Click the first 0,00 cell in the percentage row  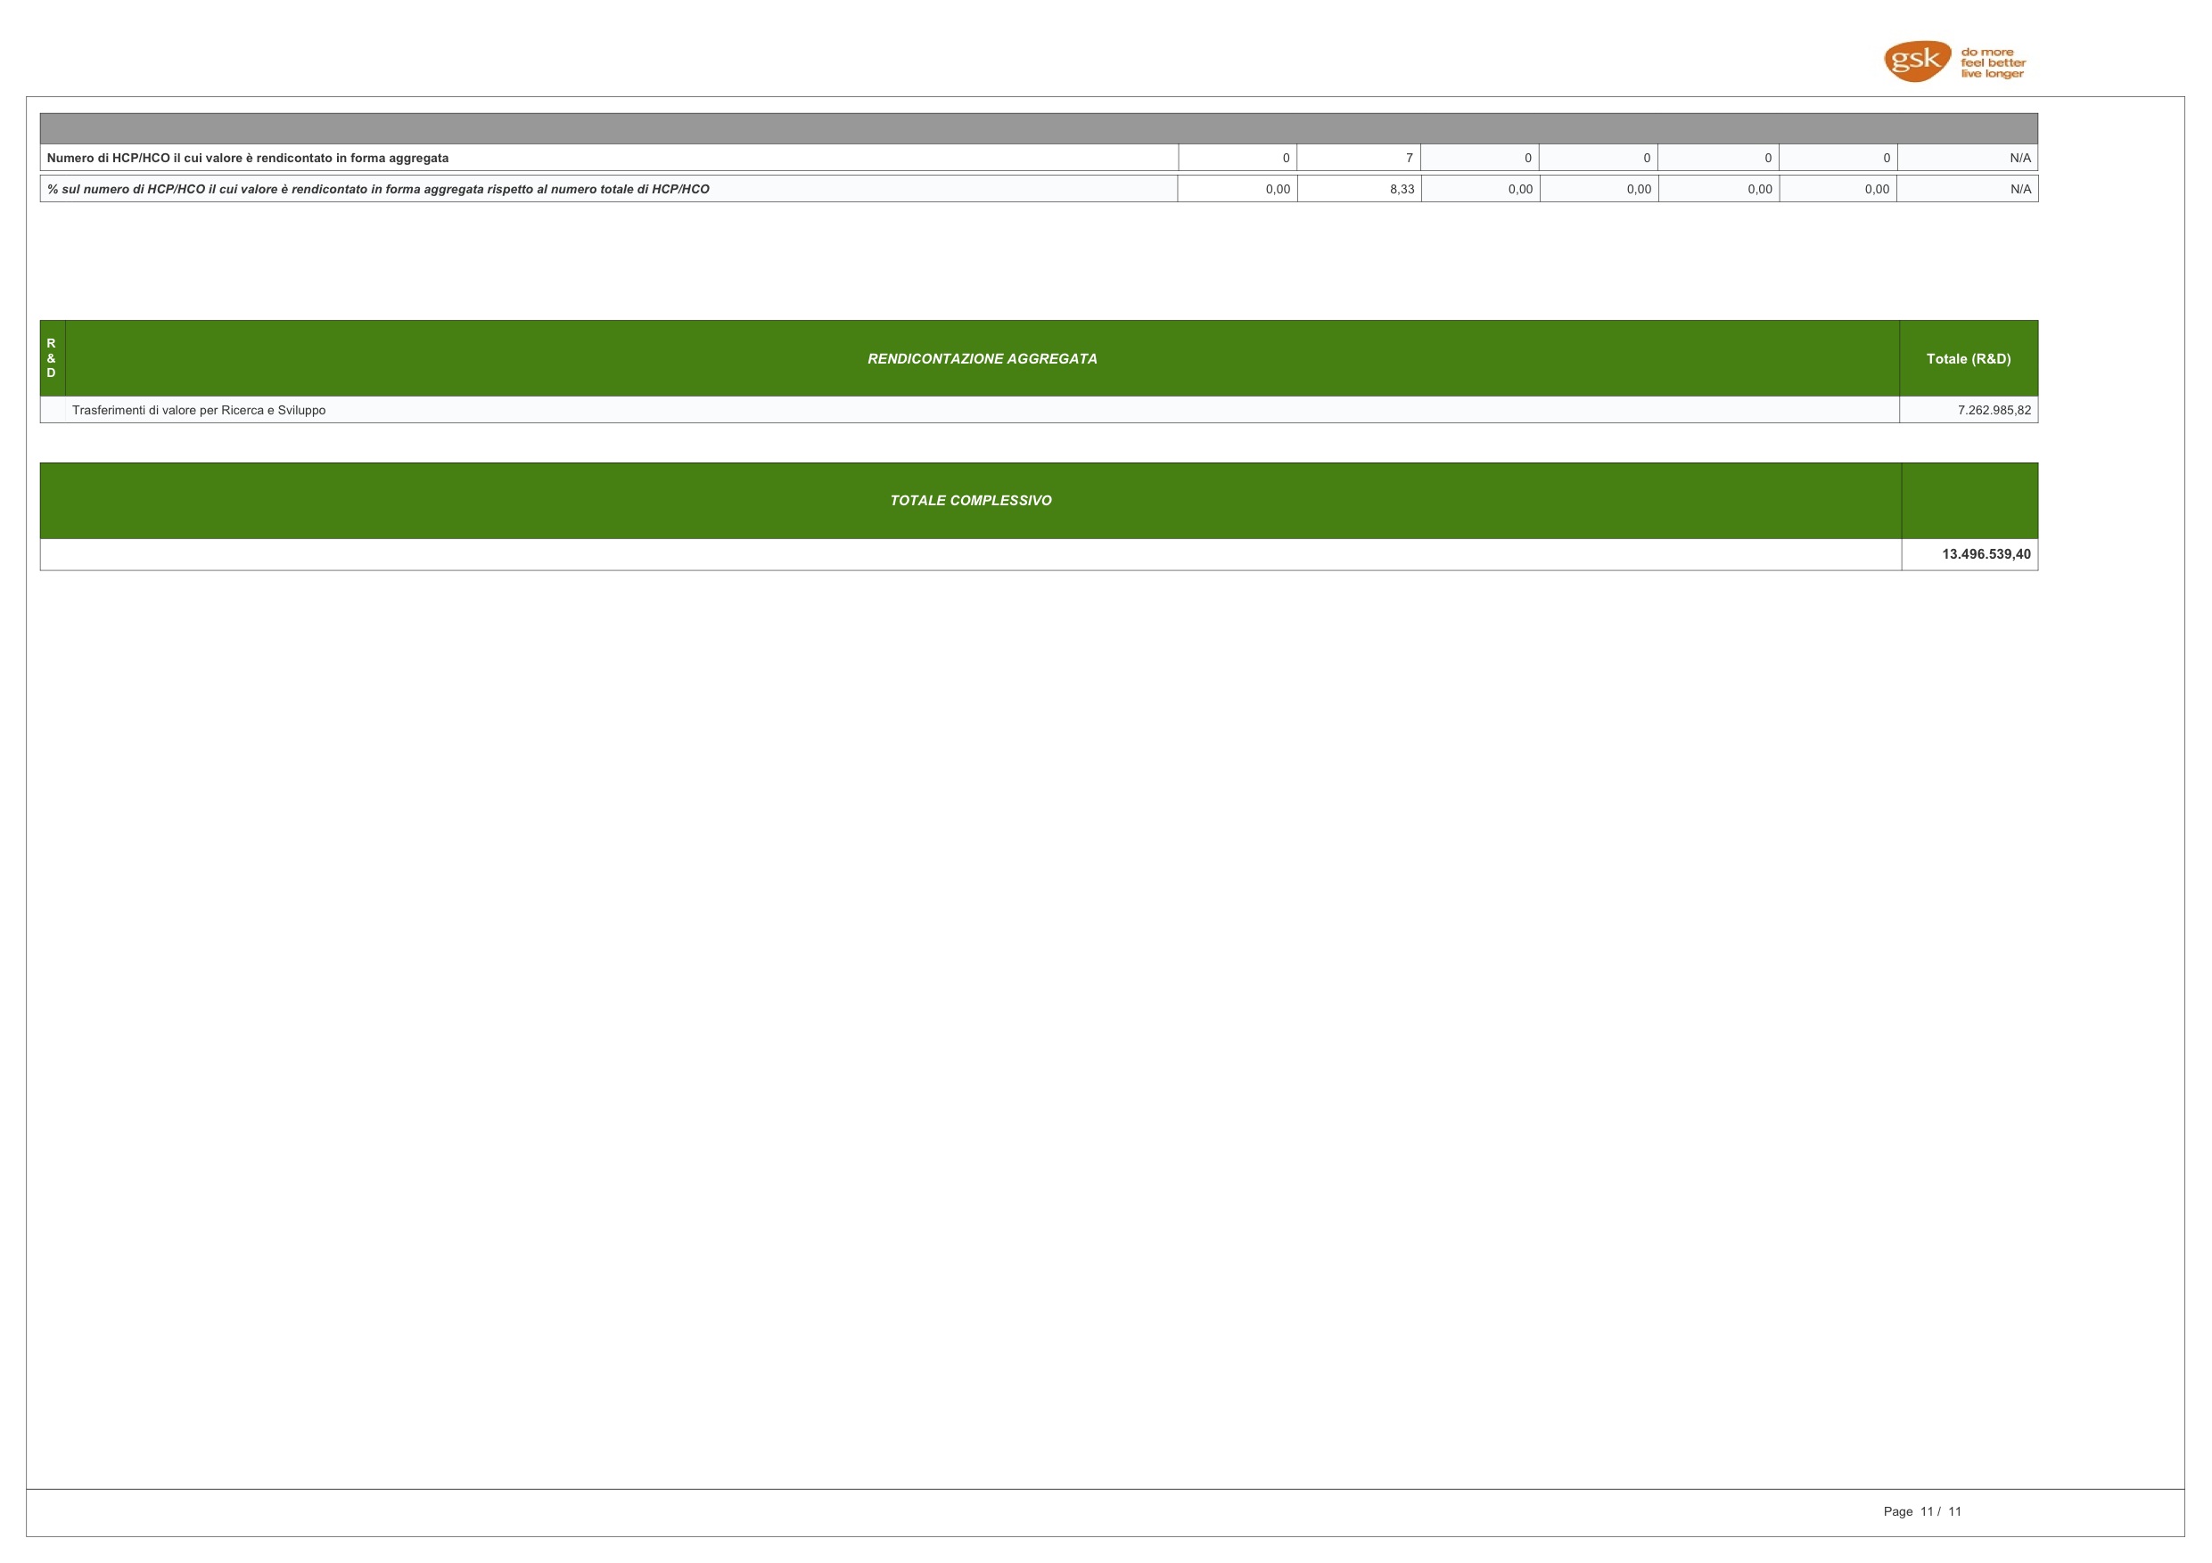(x=1277, y=189)
